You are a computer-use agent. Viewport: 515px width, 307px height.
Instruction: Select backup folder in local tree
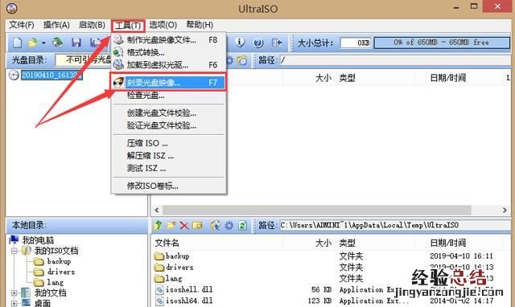(59, 261)
